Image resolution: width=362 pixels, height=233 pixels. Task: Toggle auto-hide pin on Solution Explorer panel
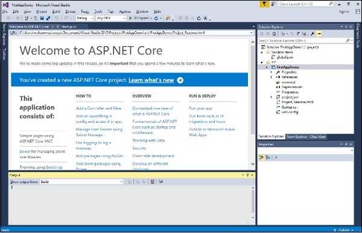(x=346, y=26)
